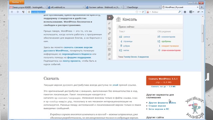Click the toolbar extension icon right of bookmarks
213x120 pixels.
click(x=199, y=12)
